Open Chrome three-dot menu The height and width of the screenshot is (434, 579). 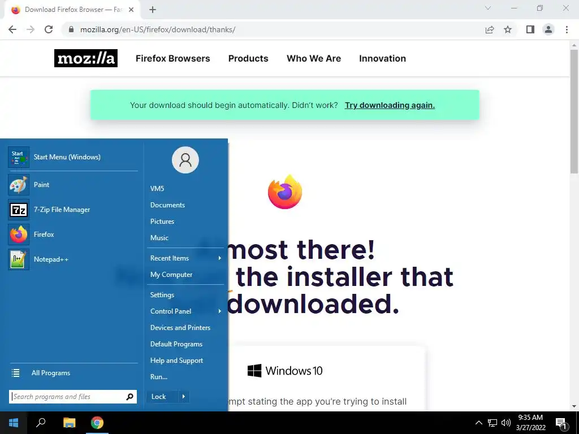(x=567, y=29)
